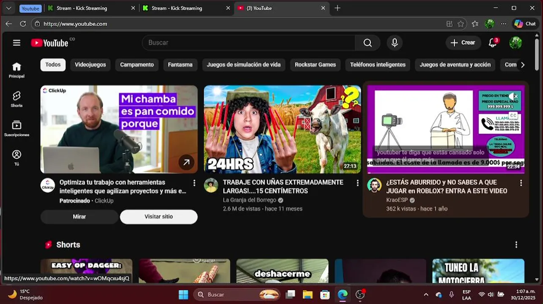Image resolution: width=543 pixels, height=304 pixels.
Task: Open La Granja del Borrego channel
Action: pyautogui.click(x=250, y=200)
